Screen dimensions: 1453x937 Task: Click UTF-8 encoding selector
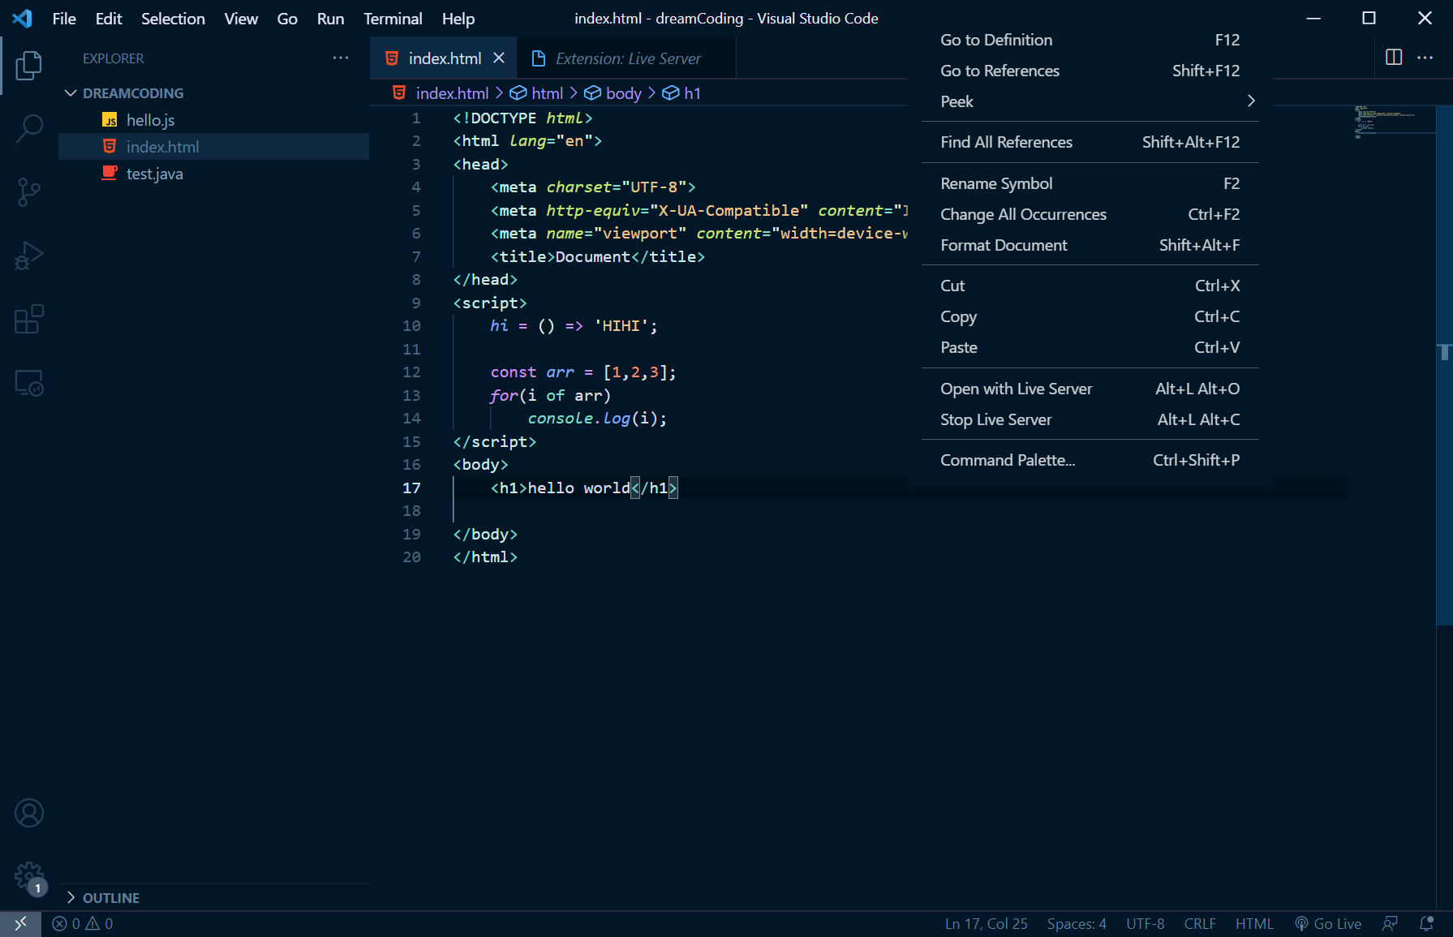point(1145,923)
